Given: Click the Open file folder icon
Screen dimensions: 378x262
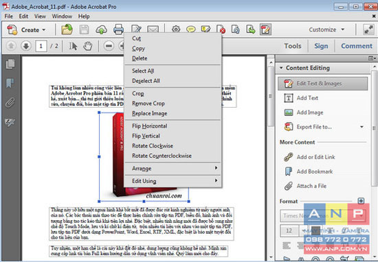Looking at the screenshot, I should point(67,29).
